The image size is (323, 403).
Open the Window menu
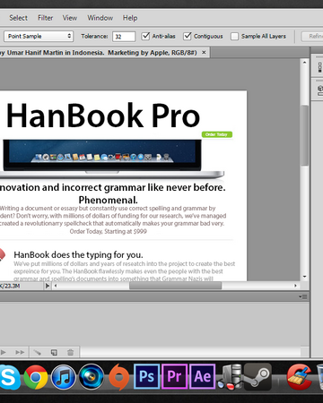tap(100, 18)
